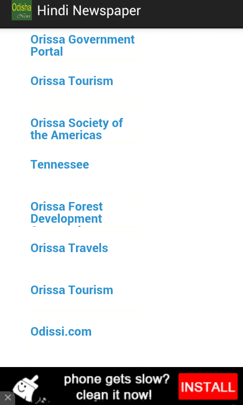The width and height of the screenshot is (243, 405).
Task: Open the Orissa Government Portal link
Action: coord(83,46)
